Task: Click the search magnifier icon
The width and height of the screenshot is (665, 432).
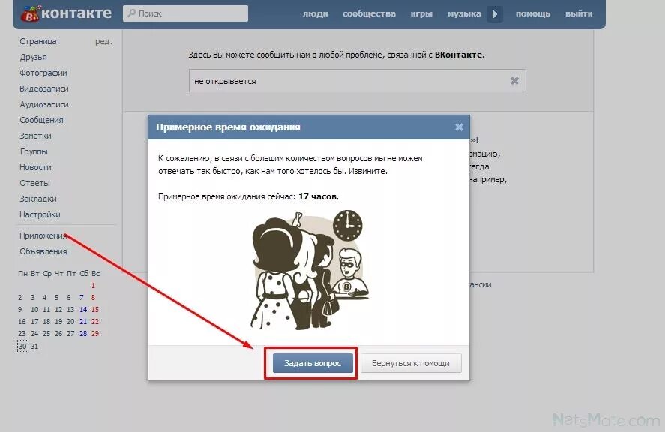Action: tap(131, 13)
